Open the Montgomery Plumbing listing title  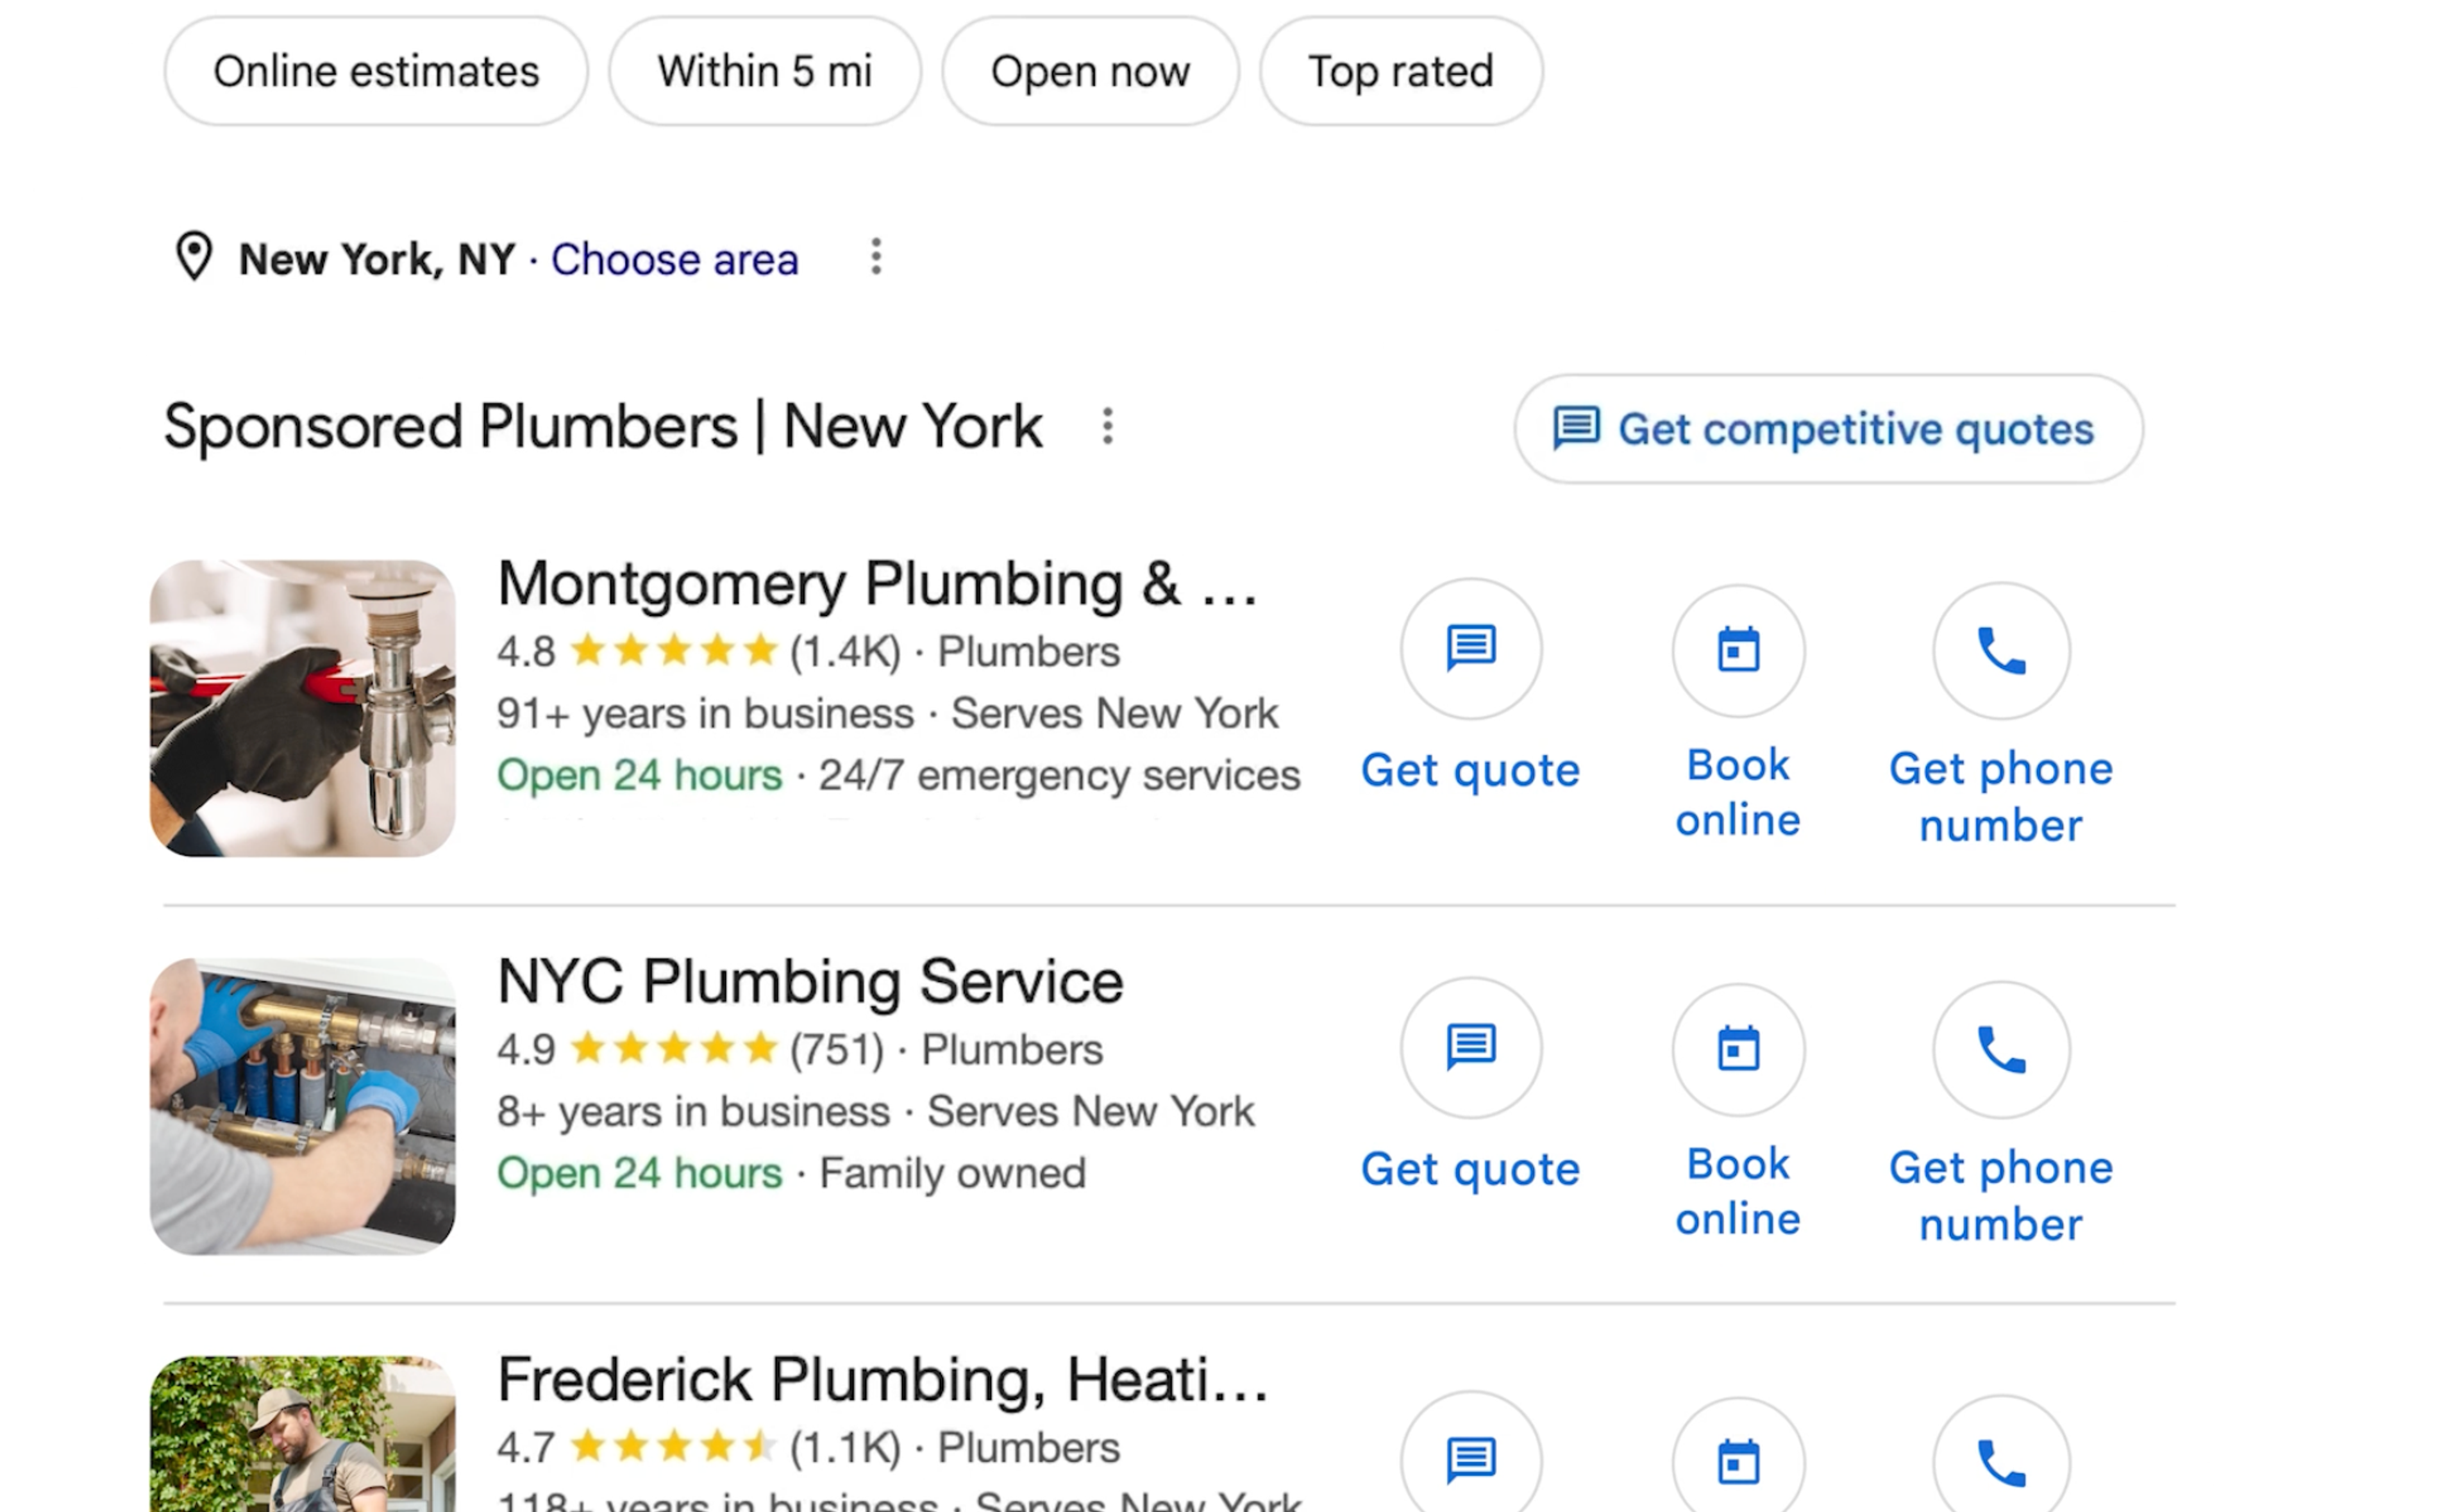coord(878,583)
